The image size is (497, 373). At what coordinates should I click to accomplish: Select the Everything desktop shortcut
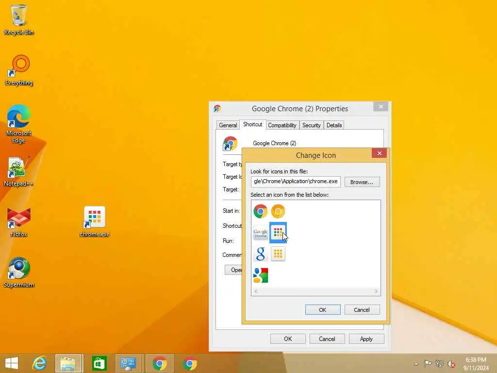click(x=19, y=70)
